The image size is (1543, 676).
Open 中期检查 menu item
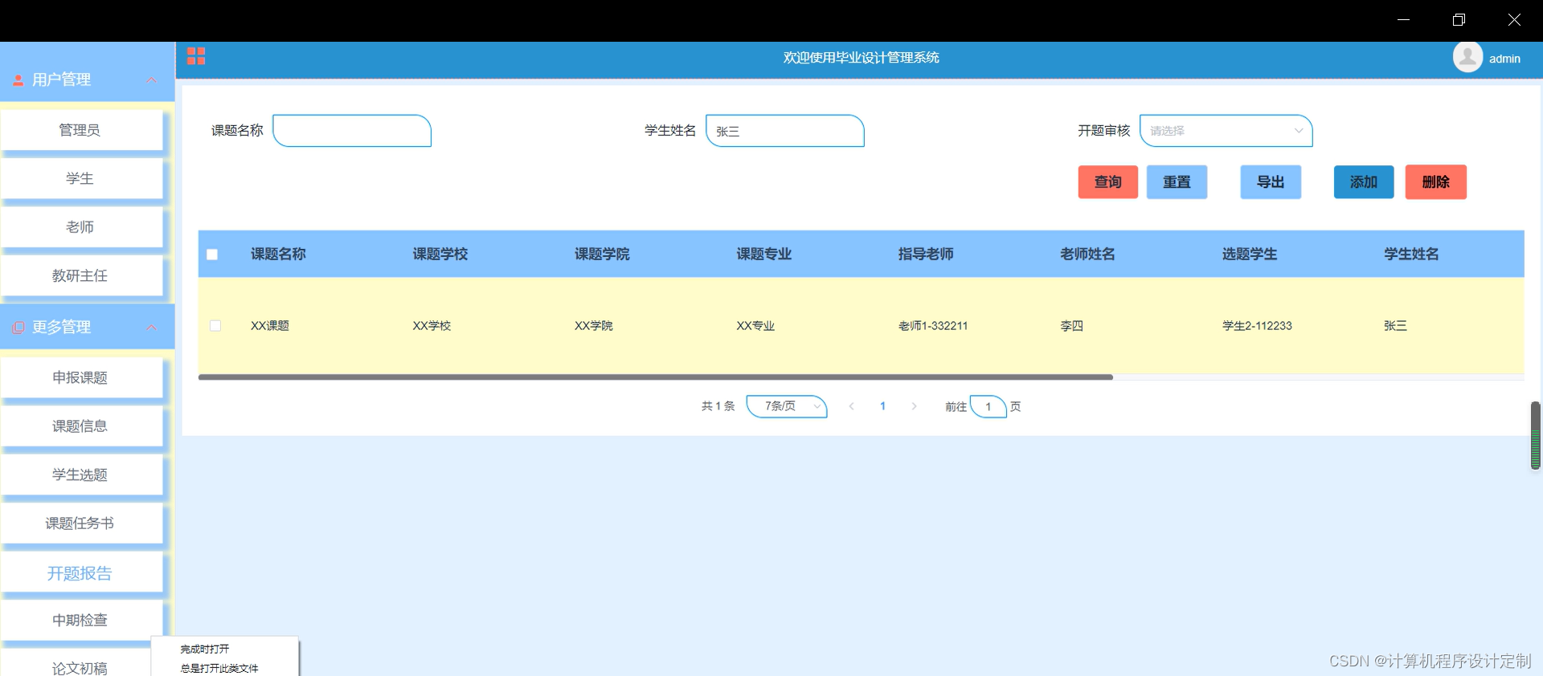point(81,620)
